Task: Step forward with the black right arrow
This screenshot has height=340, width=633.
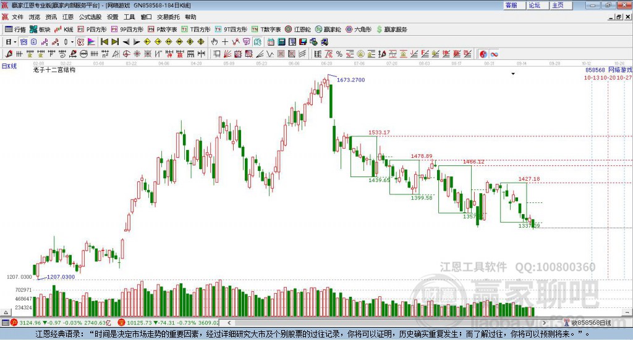Action: coord(137,42)
